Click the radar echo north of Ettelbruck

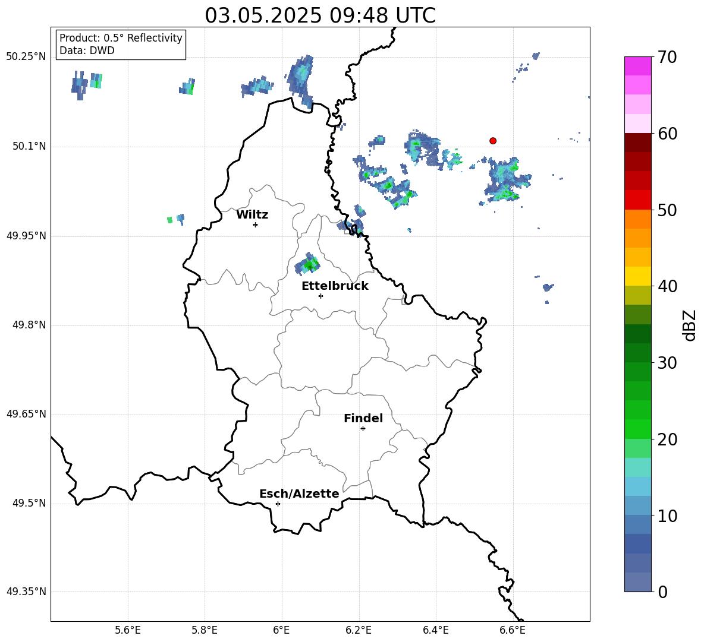point(307,264)
